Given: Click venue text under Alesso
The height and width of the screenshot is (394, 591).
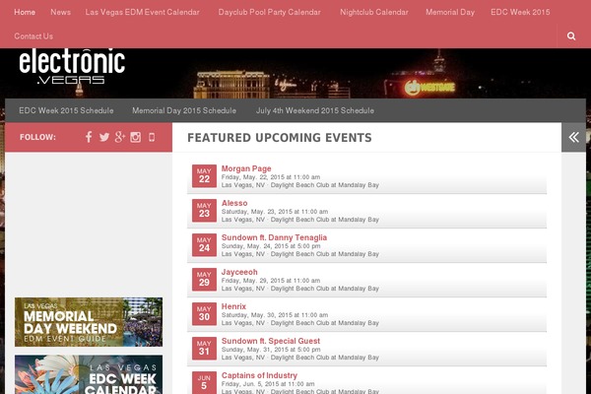Looking at the screenshot, I should 300,220.
